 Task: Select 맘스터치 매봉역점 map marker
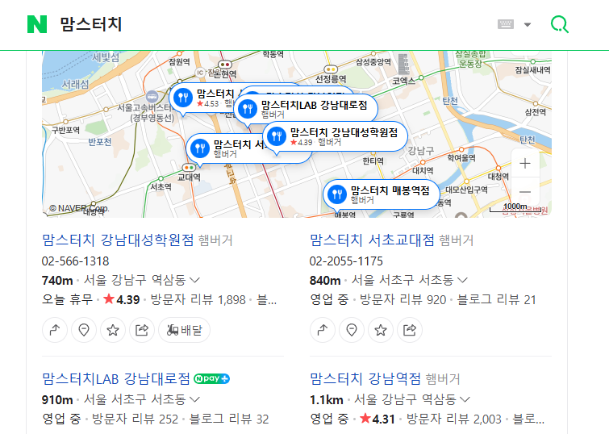click(x=382, y=194)
